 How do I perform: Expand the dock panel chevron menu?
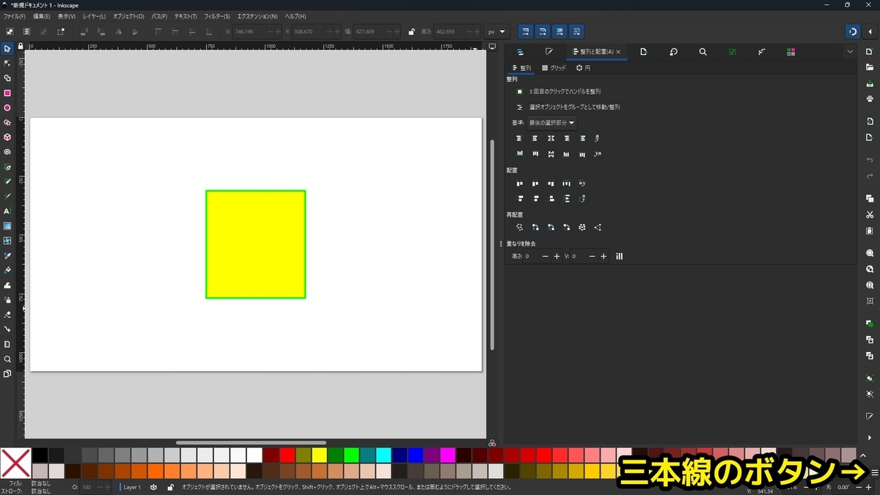[x=850, y=52]
